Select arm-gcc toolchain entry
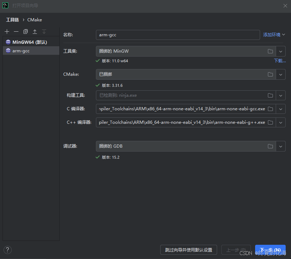This screenshot has height=259, width=291. 31,51
